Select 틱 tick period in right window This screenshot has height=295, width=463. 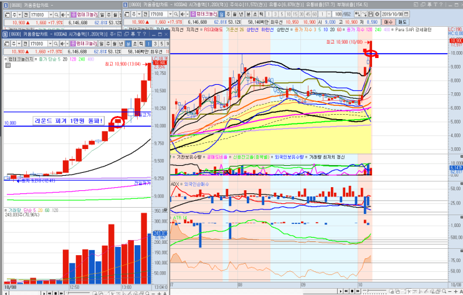point(261,14)
